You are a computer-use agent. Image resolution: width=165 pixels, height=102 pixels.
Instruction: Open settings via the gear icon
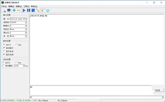48,10
